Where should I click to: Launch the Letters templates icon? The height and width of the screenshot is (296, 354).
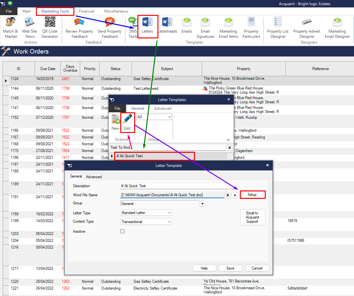coord(147,26)
